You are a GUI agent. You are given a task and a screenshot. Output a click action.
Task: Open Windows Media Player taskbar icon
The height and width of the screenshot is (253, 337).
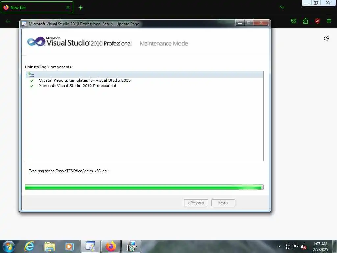(x=69, y=246)
